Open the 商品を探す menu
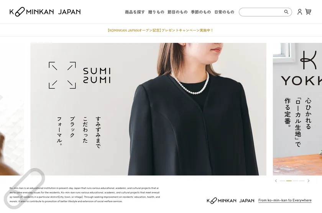 coord(135,12)
